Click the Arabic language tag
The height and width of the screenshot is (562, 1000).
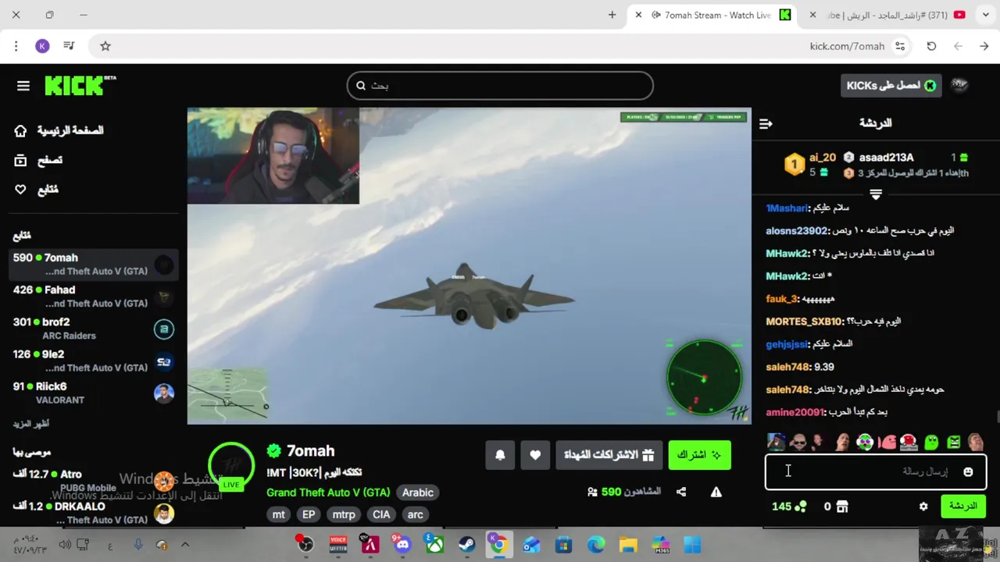click(x=417, y=493)
